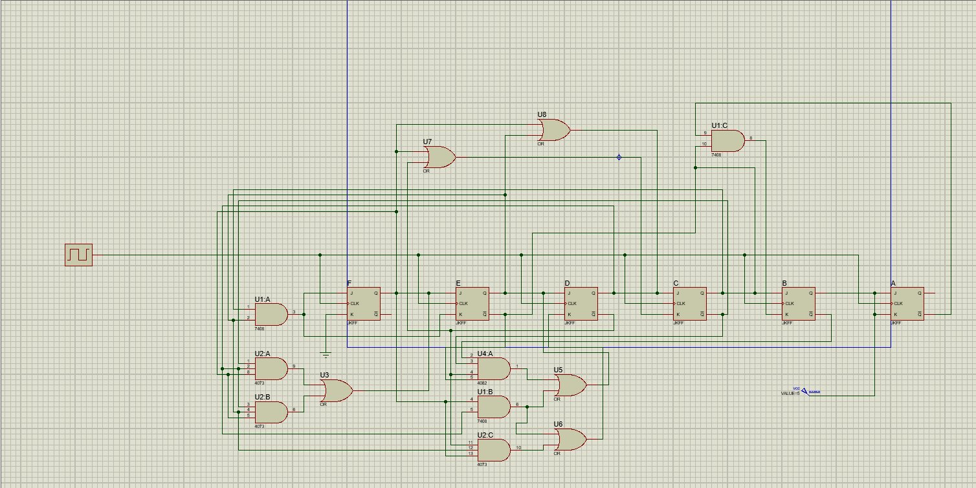Select the ground terminal symbol

click(326, 354)
